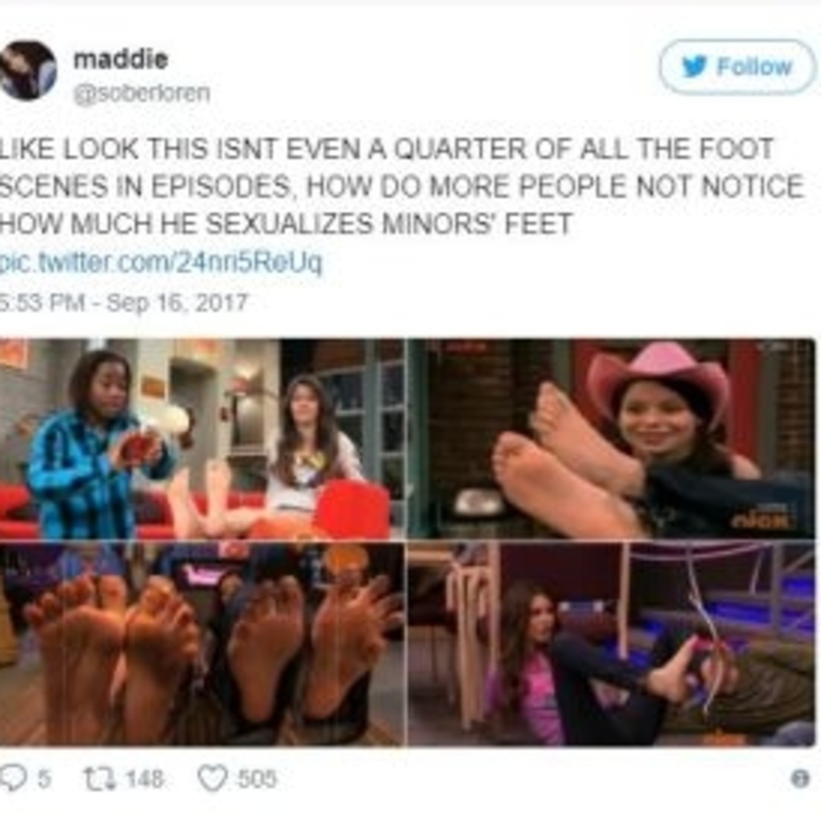Click the tweet text line mentioning HOW MUCH HE

[286, 224]
